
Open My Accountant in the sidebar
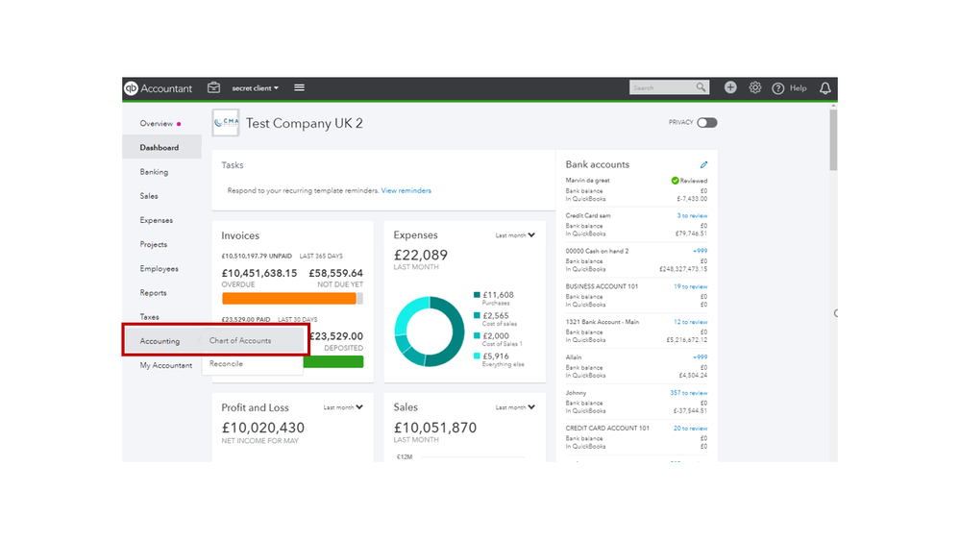[x=166, y=365]
